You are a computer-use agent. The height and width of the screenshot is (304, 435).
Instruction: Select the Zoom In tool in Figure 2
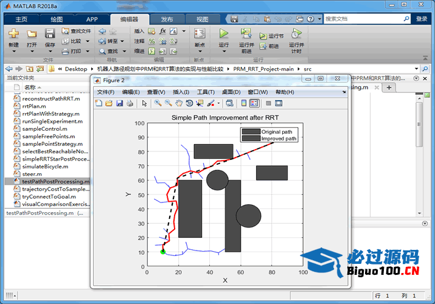[x=158, y=103]
